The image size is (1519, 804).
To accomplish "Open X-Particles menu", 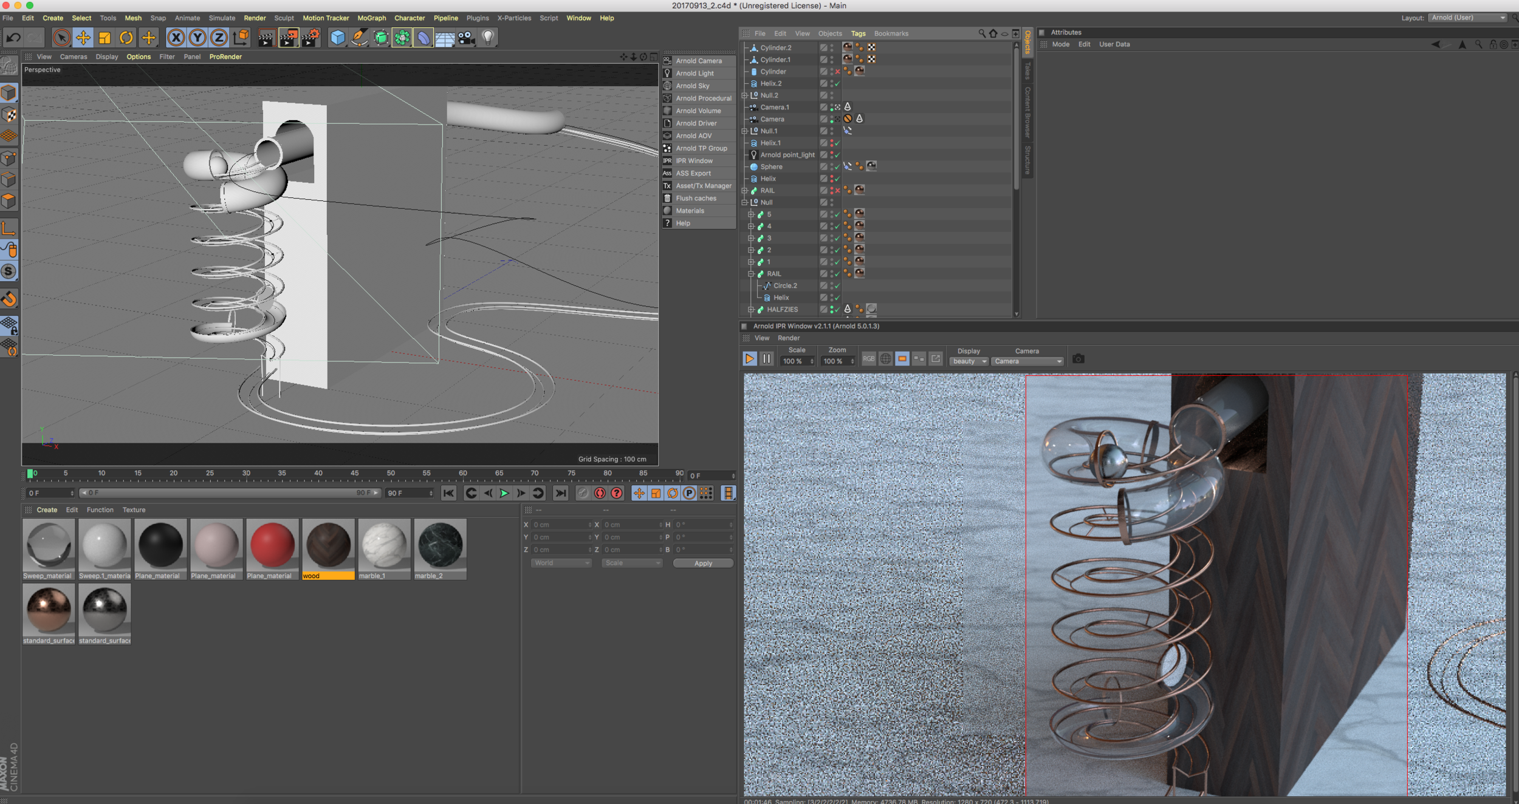I will (x=514, y=18).
